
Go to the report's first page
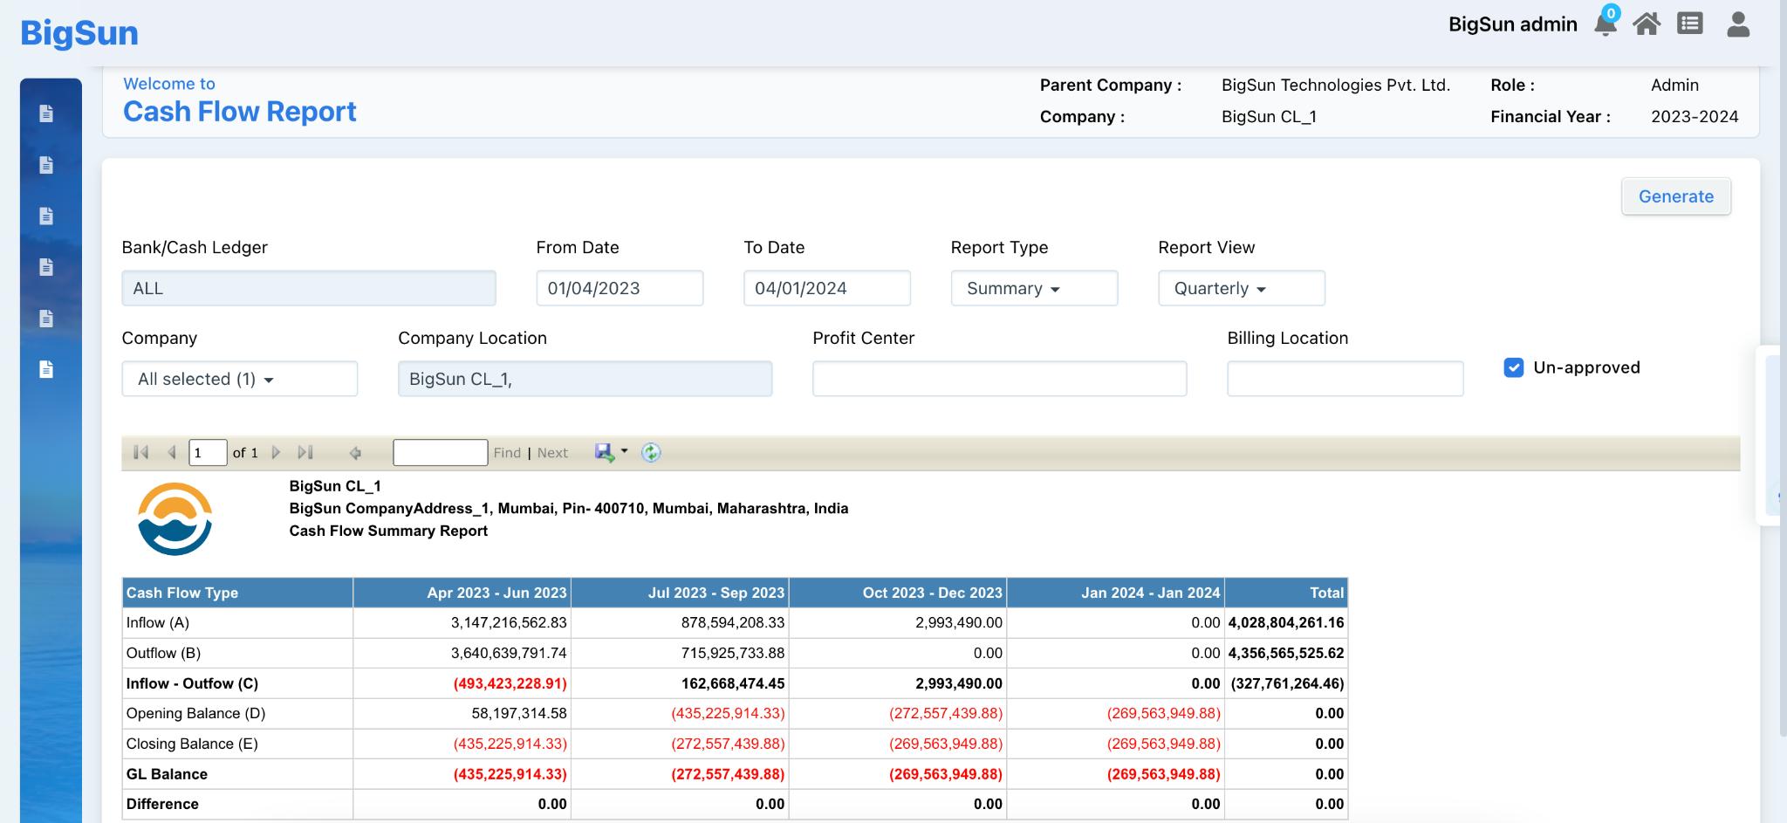140,452
